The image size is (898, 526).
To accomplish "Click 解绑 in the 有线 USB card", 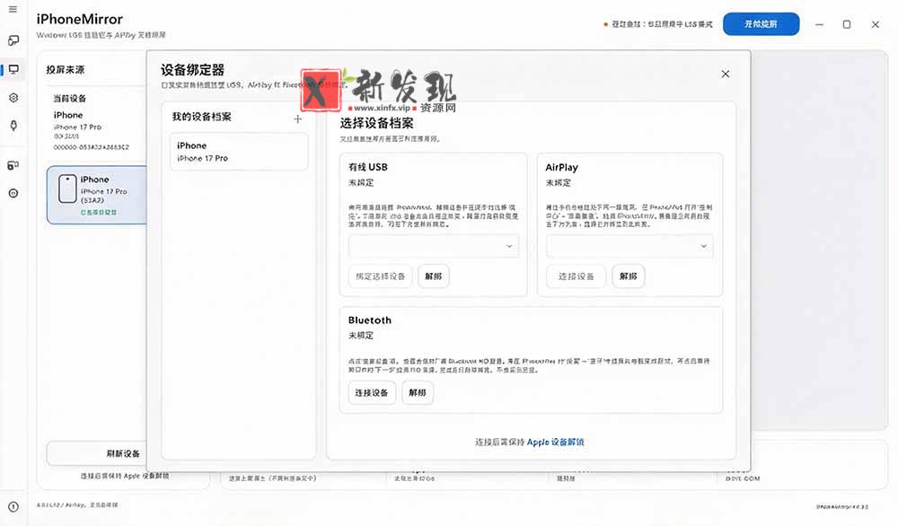I will [x=434, y=276].
